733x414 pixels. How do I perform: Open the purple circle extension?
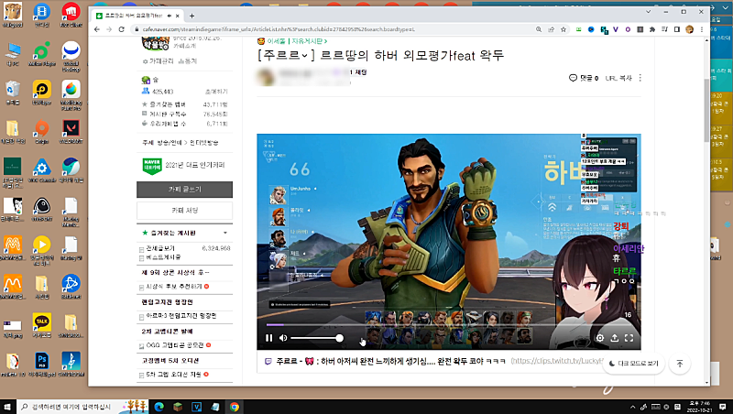(628, 29)
